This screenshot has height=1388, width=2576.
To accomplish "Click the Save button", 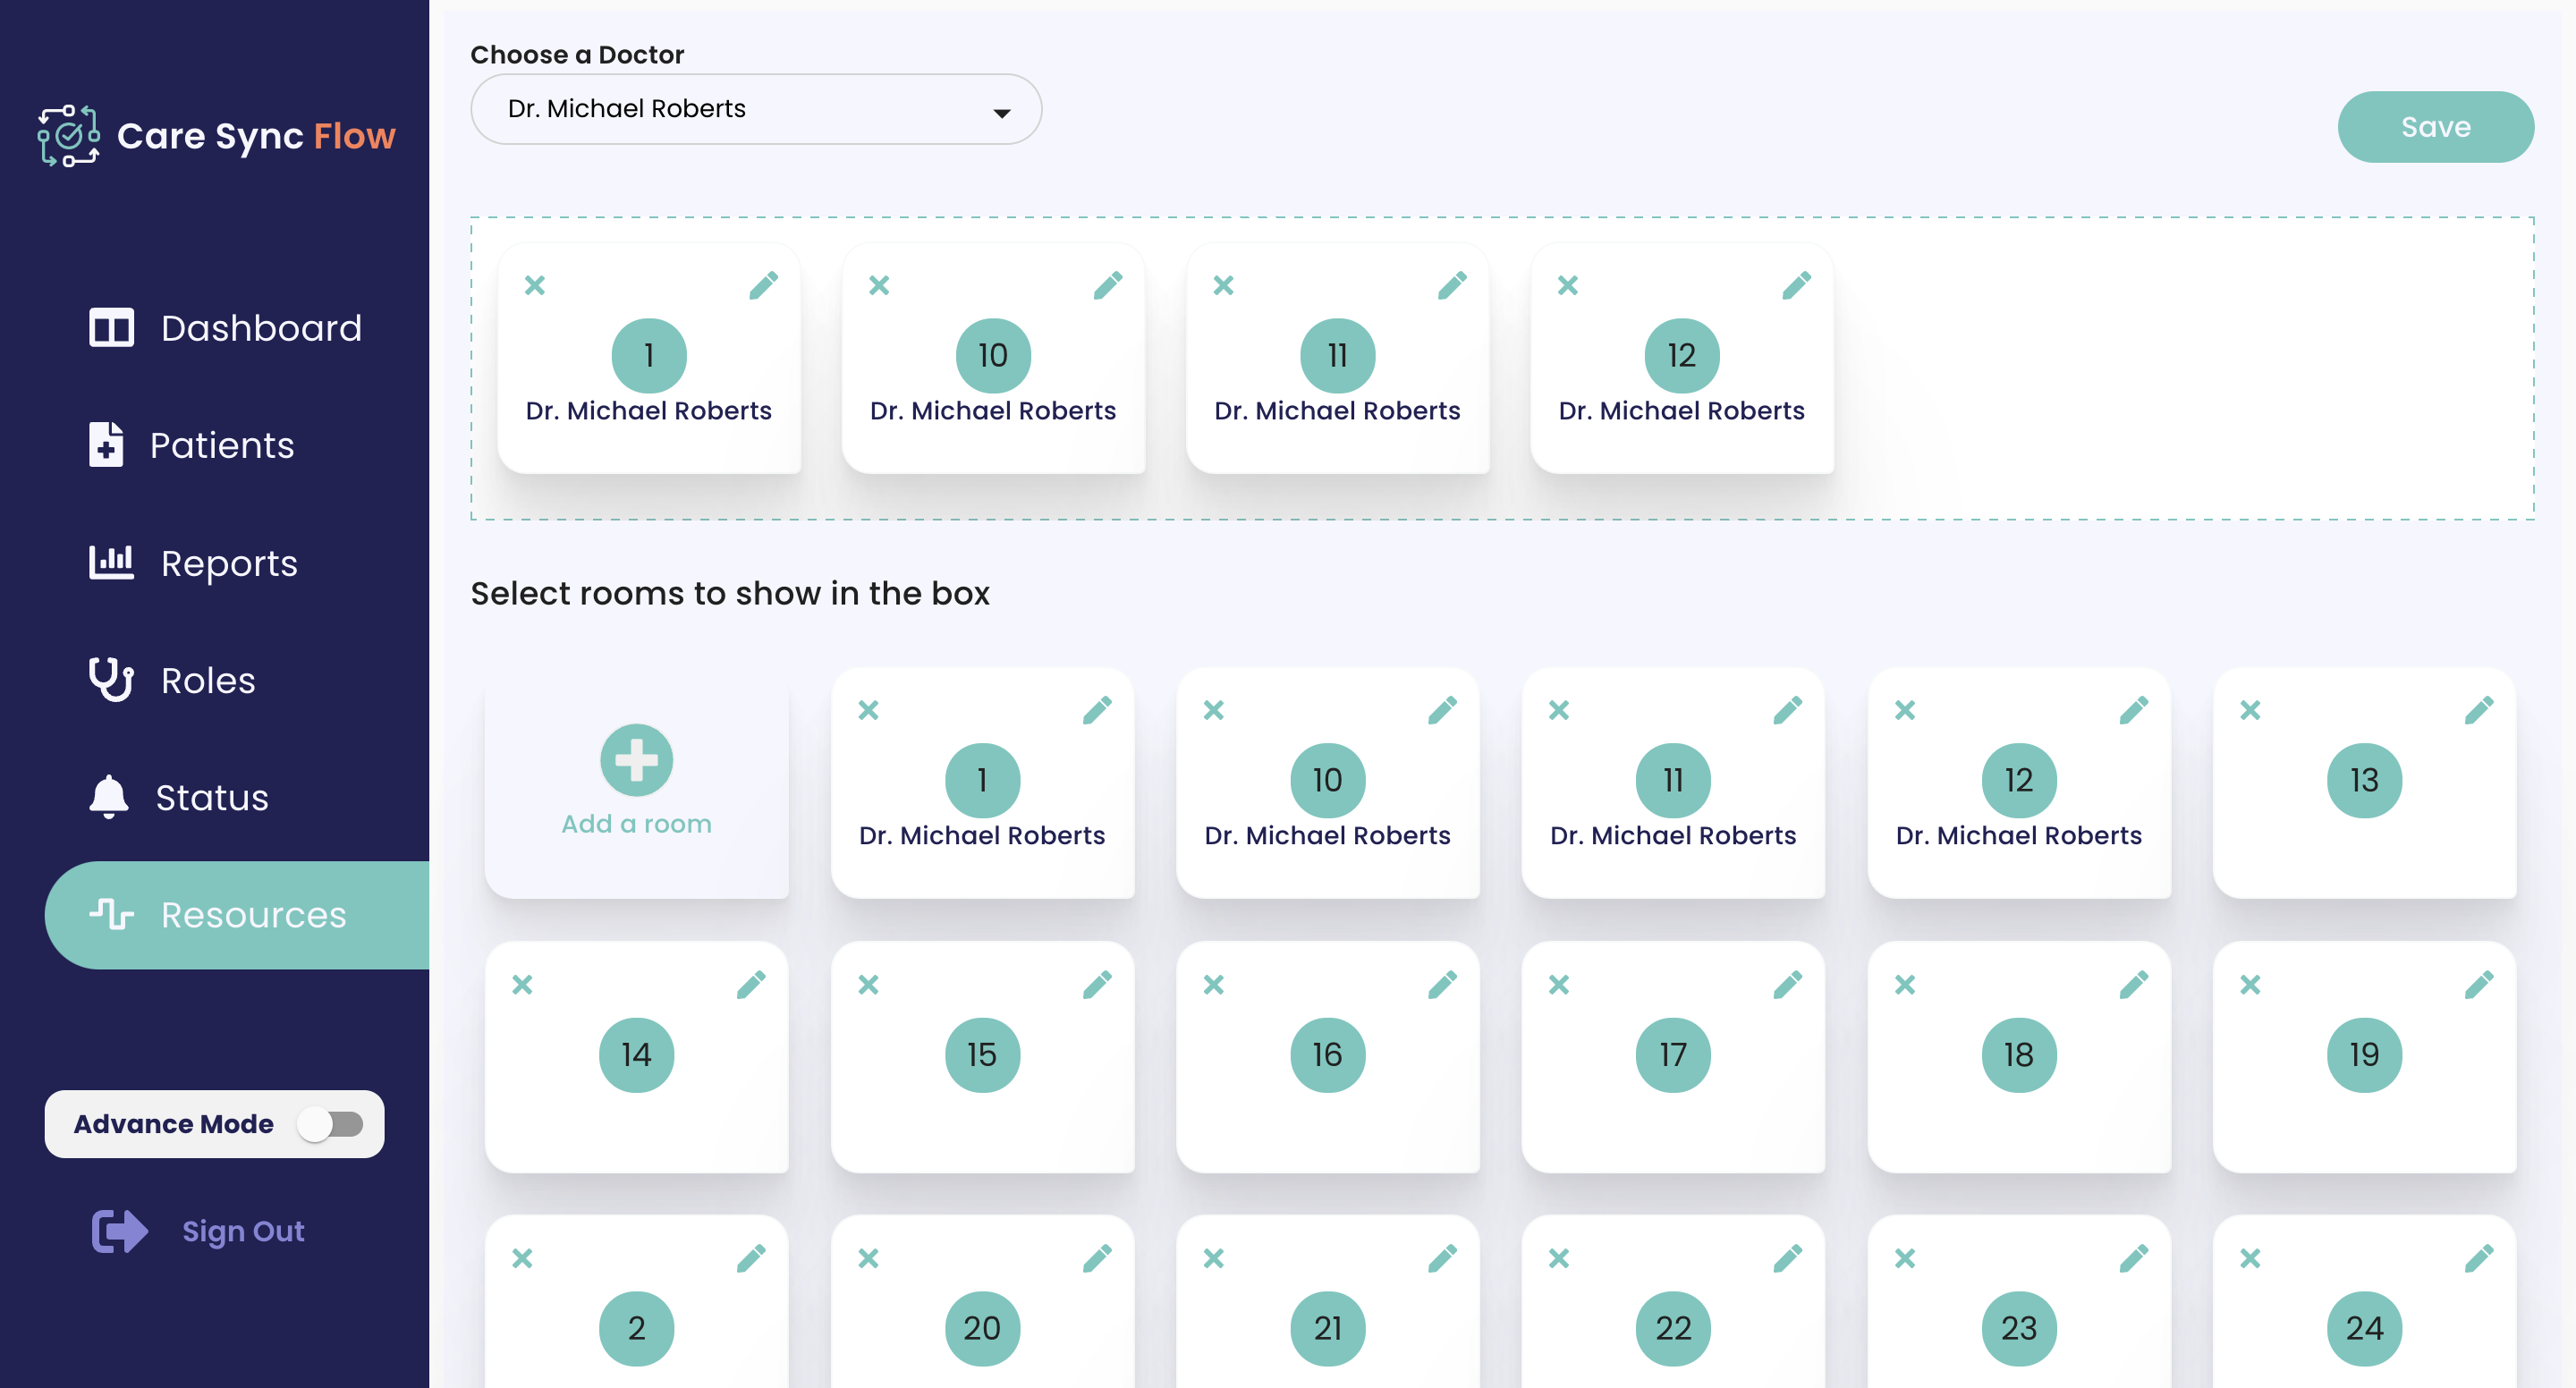I will tap(2432, 126).
